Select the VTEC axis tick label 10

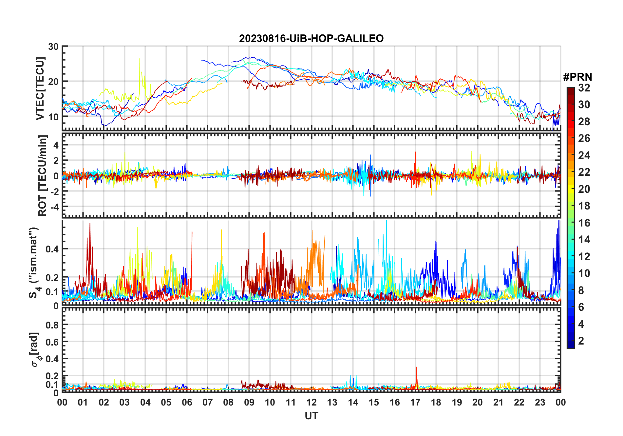point(53,117)
